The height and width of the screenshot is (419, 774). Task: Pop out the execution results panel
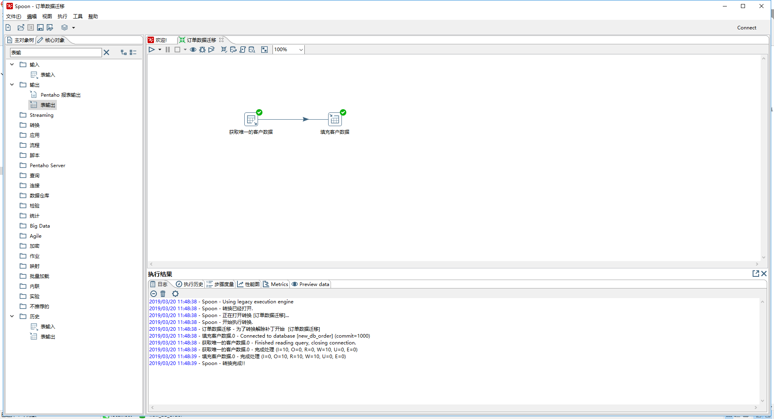click(x=756, y=274)
